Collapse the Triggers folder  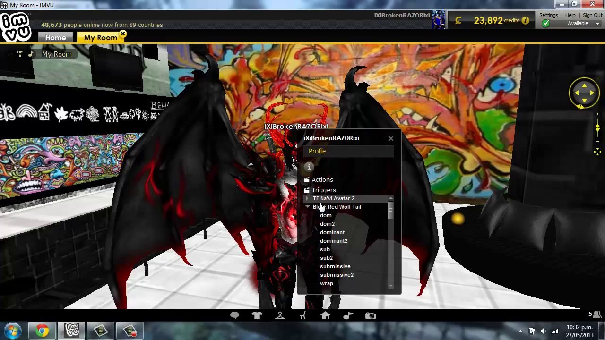coord(320,190)
